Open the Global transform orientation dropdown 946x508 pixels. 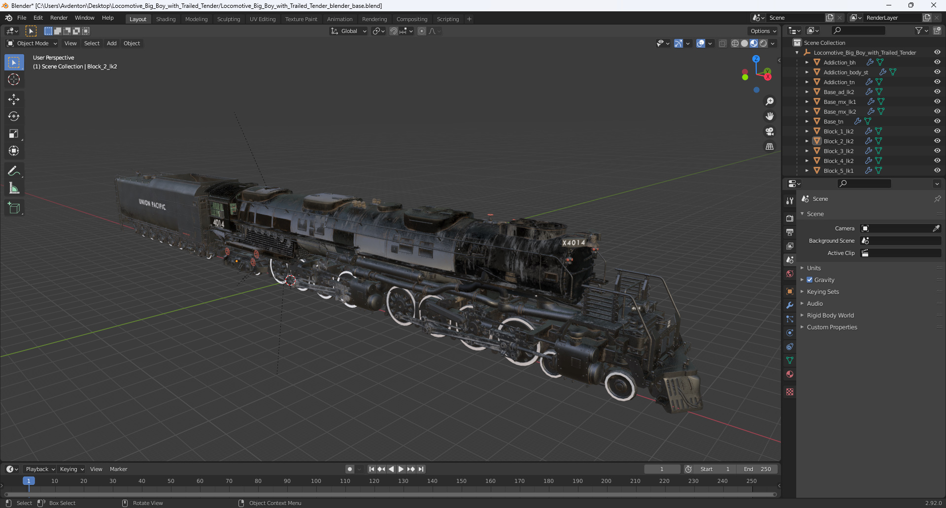pos(349,31)
